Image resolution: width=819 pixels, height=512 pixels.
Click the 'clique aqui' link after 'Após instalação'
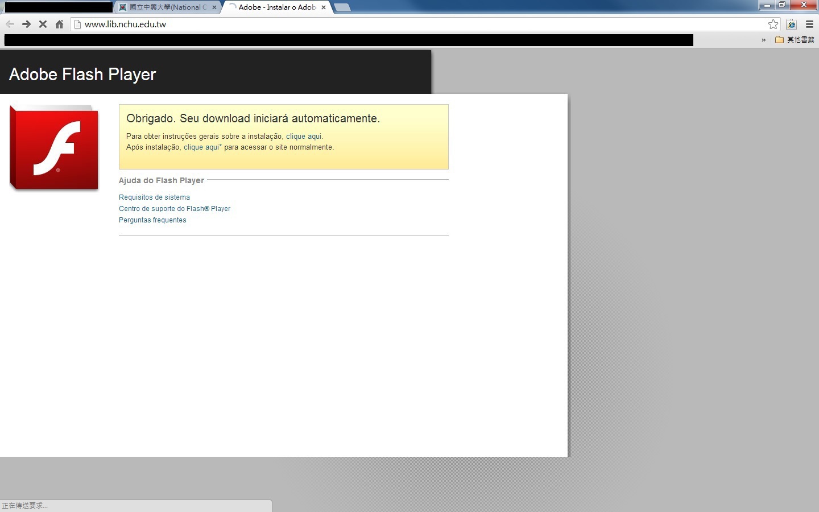coord(201,147)
